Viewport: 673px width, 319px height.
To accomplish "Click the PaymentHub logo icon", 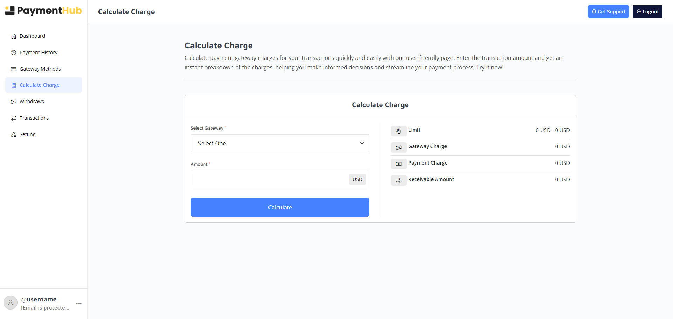I will coord(10,11).
